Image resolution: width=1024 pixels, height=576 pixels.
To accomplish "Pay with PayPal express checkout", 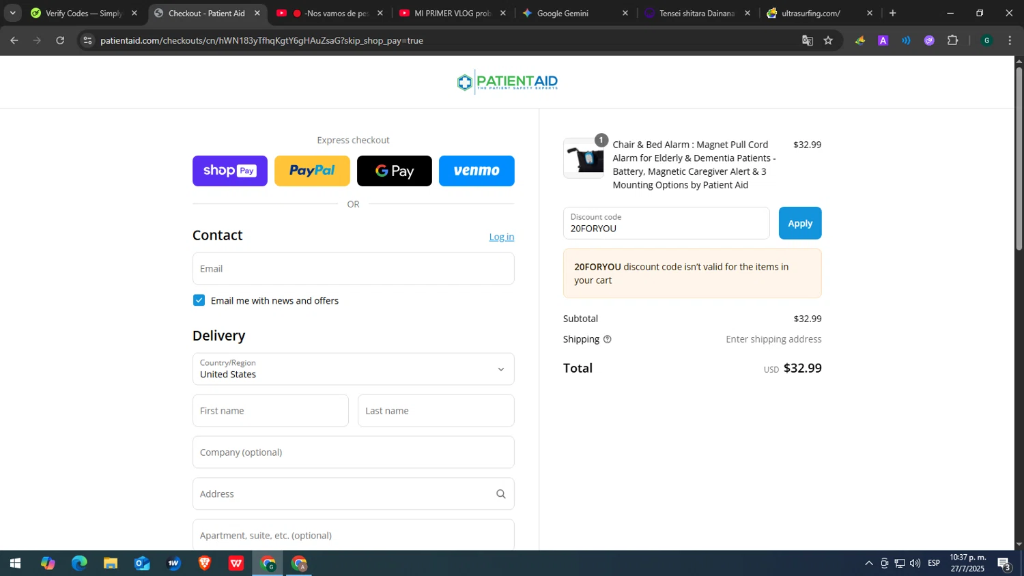I will point(312,171).
